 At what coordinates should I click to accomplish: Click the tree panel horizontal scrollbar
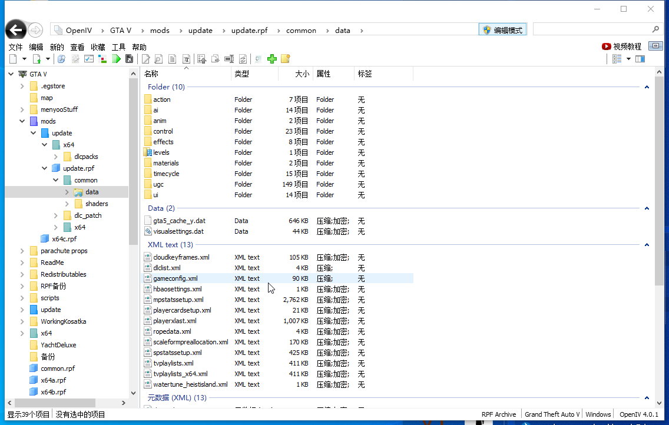55,403
